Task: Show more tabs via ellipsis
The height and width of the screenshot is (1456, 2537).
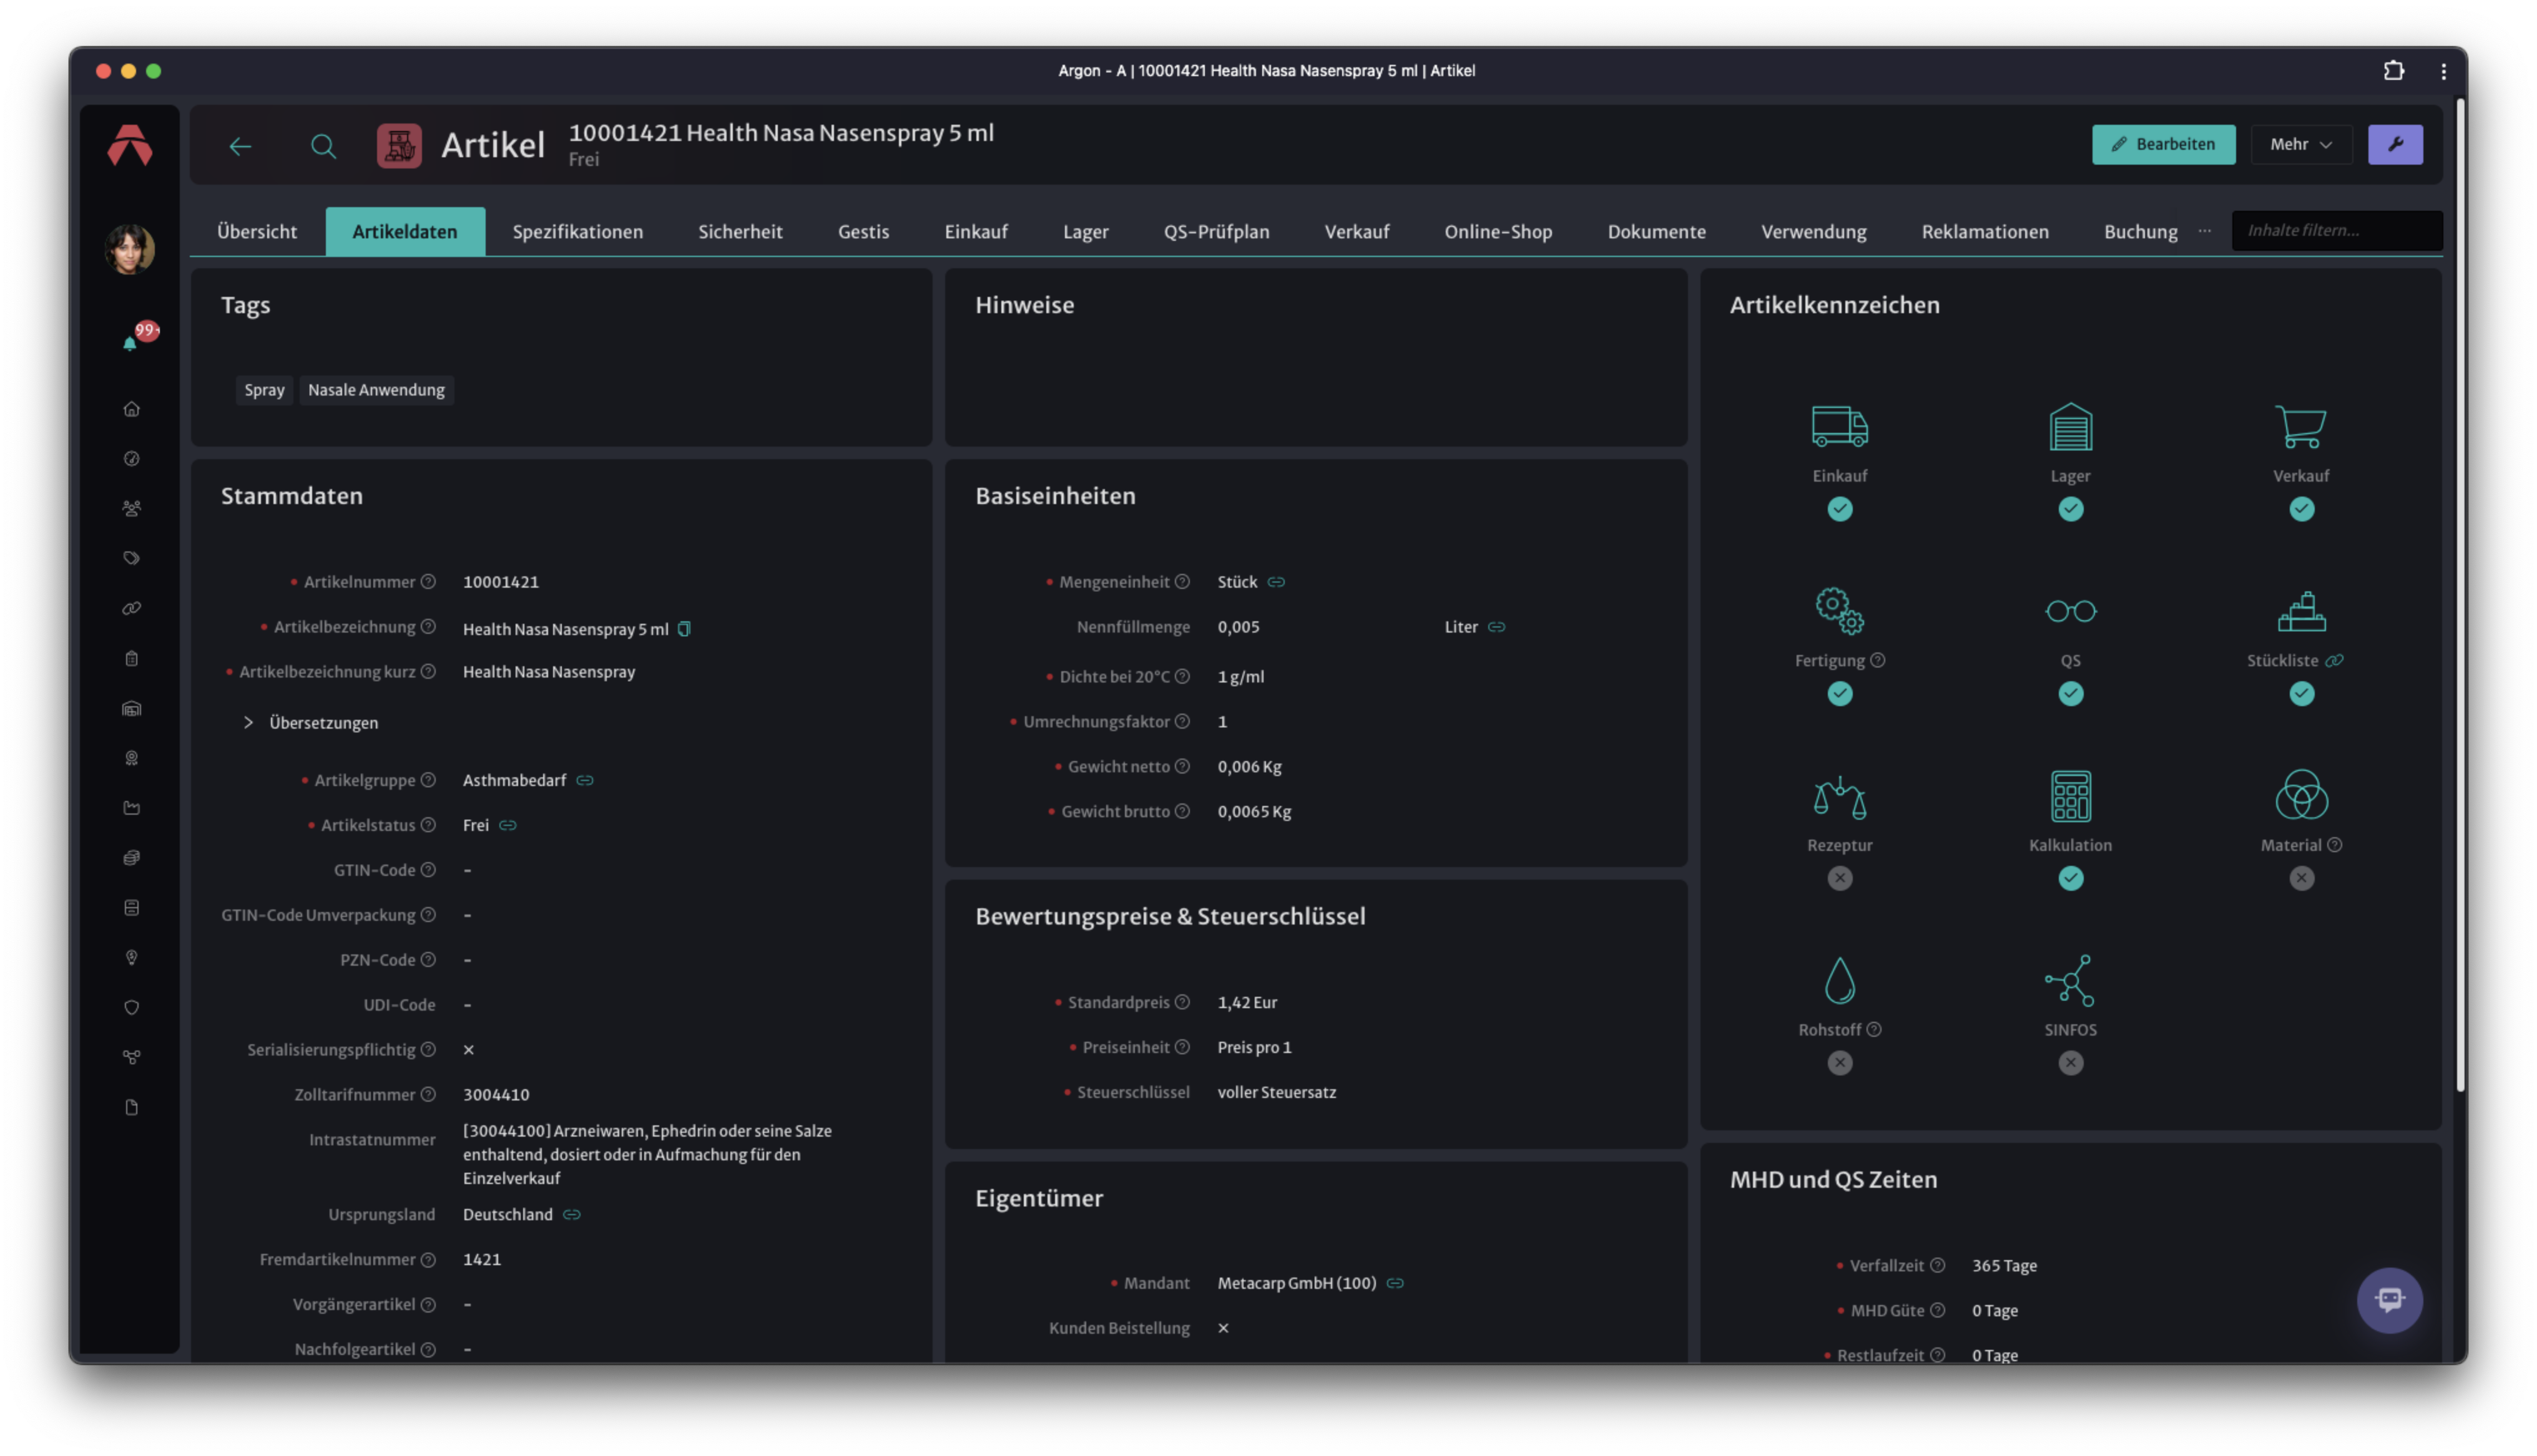Action: (2204, 230)
